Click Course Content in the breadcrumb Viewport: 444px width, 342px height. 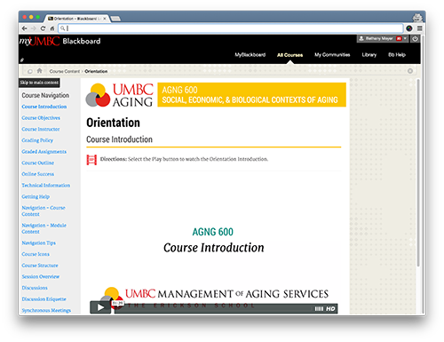65,71
